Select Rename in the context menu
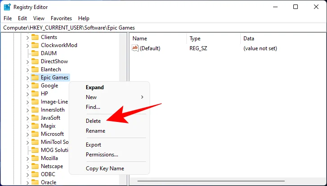 click(x=95, y=131)
